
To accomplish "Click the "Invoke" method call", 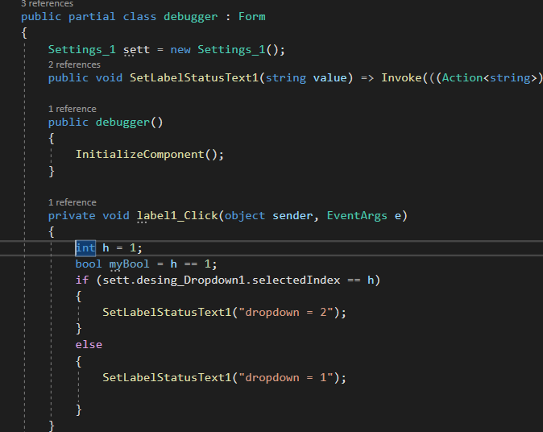I will pyautogui.click(x=401, y=77).
